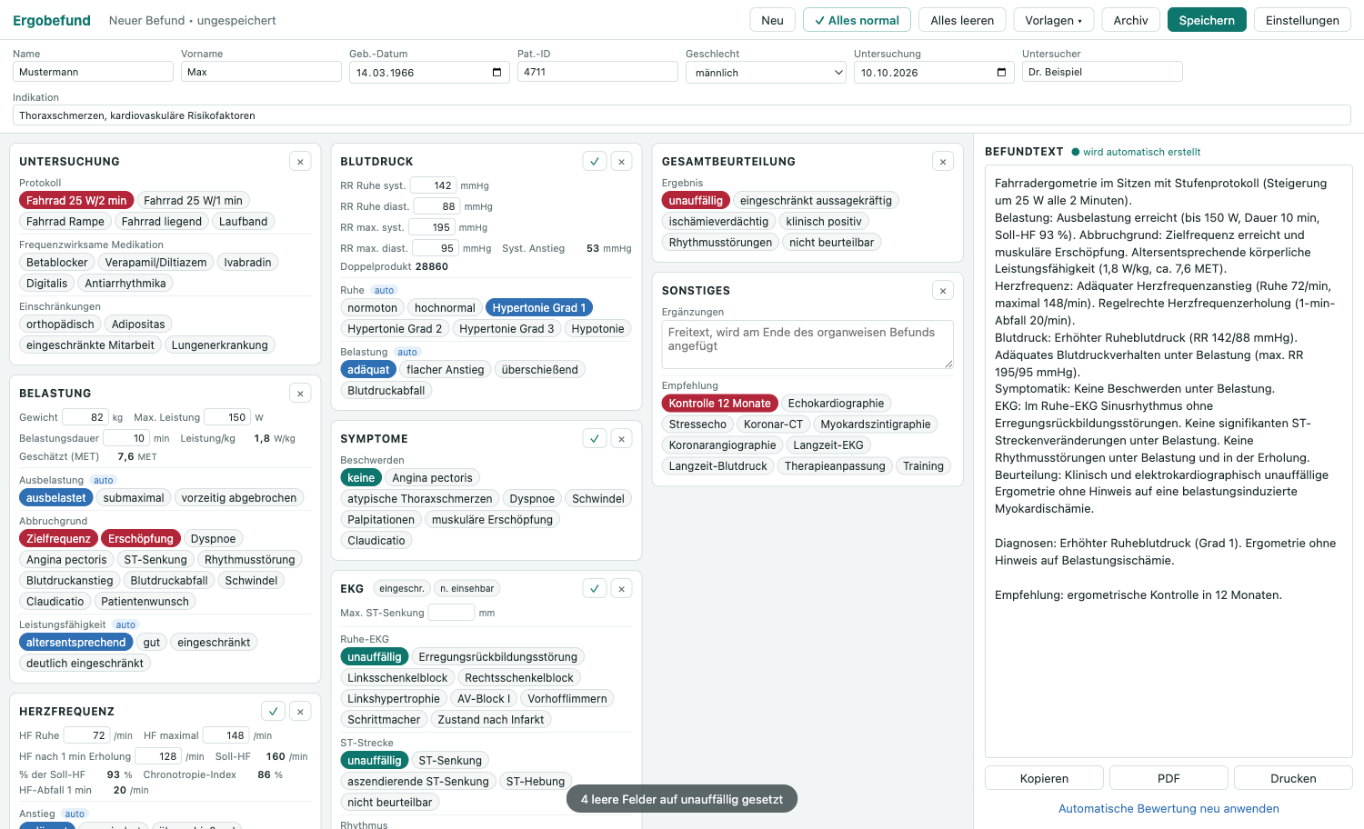Toggle the Echokardiographie recommendation chip
Screen dimensions: 1364x829
(x=836, y=403)
